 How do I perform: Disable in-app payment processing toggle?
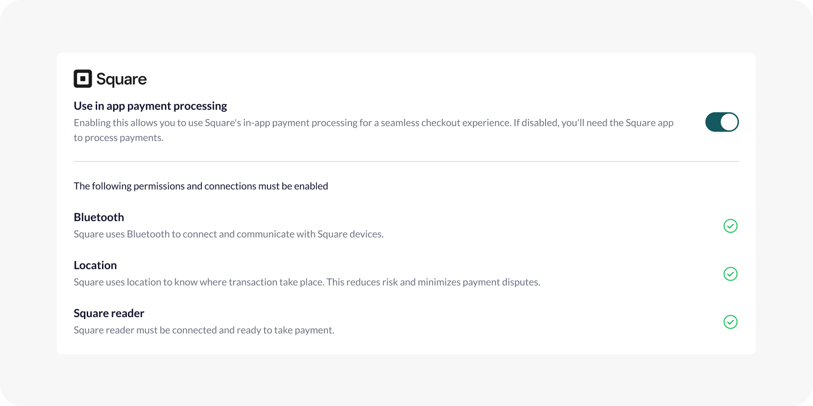click(x=722, y=122)
